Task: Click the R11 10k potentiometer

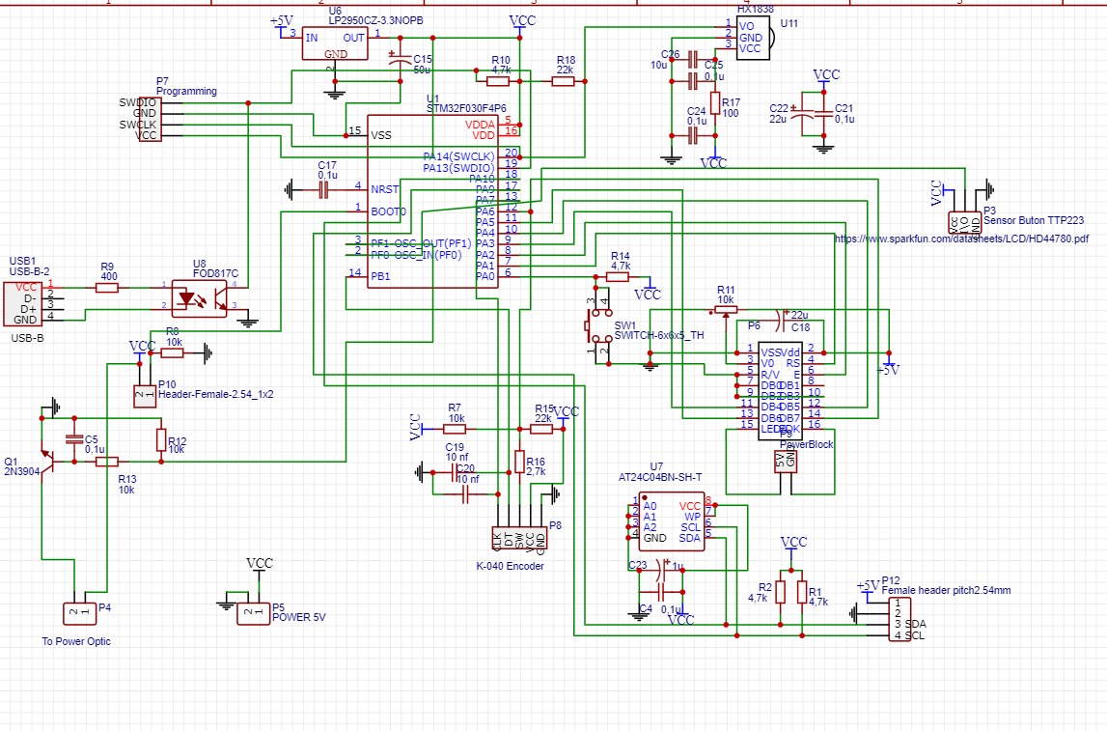Action: point(725,311)
